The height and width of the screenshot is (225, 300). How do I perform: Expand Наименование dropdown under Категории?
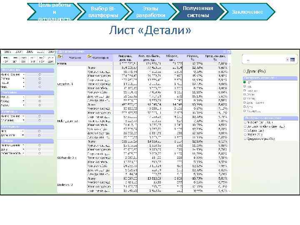tap(23, 116)
